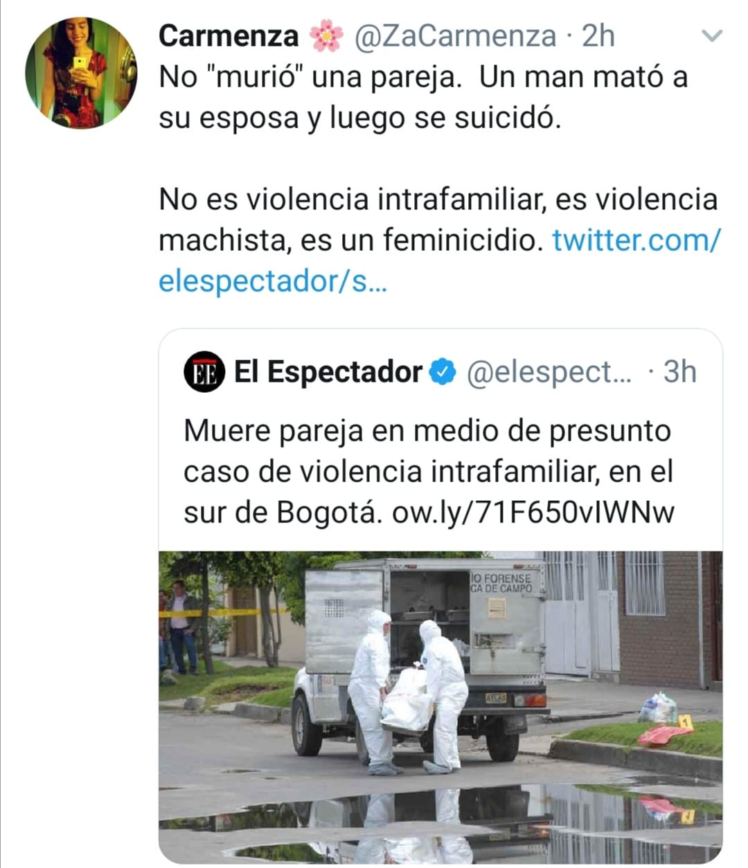This screenshot has width=748, height=868.
Task: Click the @elespect... handle in quoted tweet
Action: tap(549, 372)
